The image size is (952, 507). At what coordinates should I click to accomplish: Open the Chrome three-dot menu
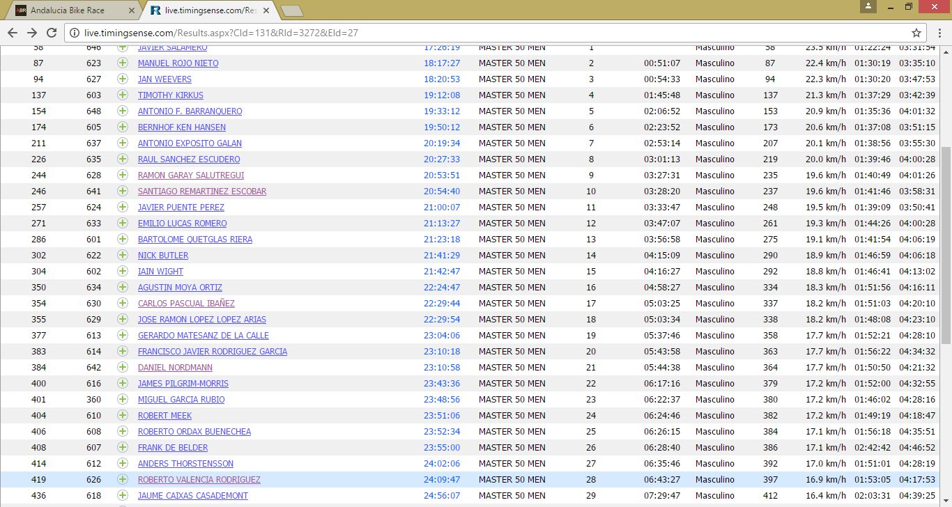(x=939, y=33)
